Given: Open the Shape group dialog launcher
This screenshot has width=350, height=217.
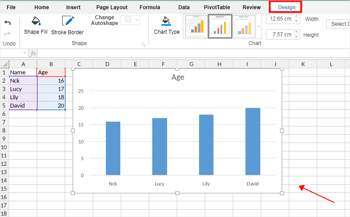Looking at the screenshot, I should pos(143,45).
